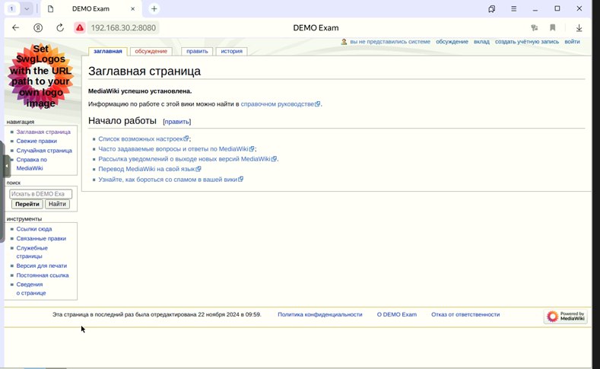The width and height of the screenshot is (600, 369).
Task: Select the "заглавная" page tab
Action: 107,51
